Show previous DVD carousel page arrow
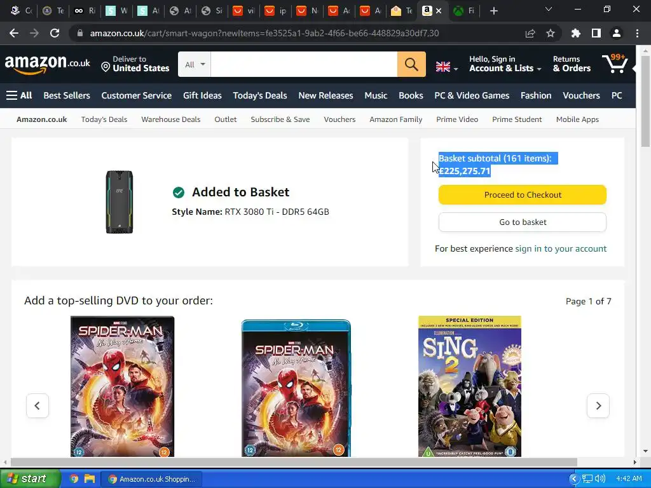Screen dimensions: 651x488 pos(38,405)
